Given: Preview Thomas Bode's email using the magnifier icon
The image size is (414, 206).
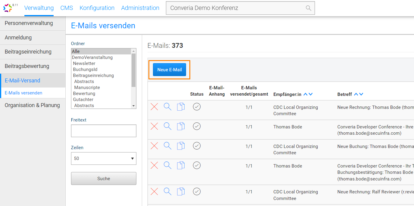Looking at the screenshot, I should (x=167, y=126).
